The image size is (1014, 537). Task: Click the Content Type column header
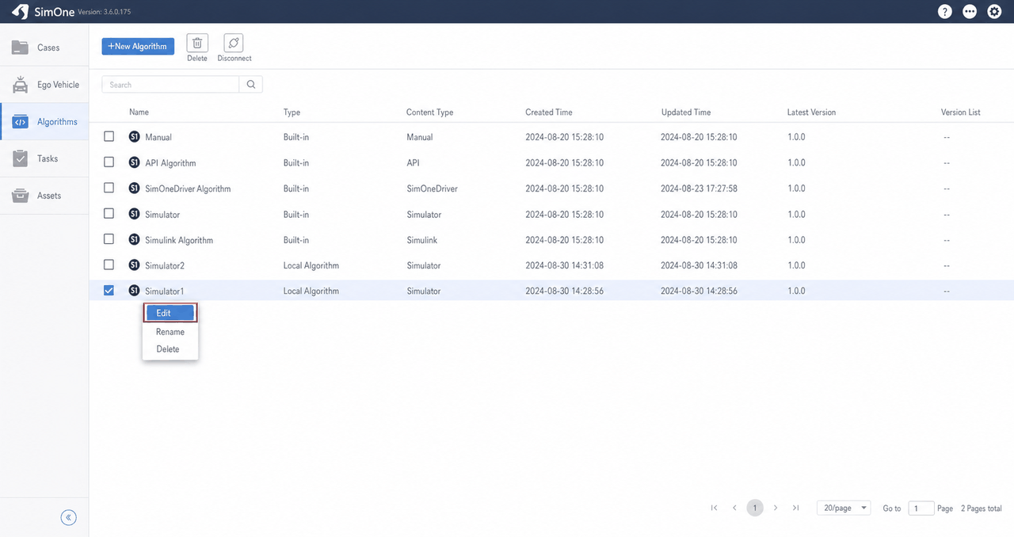click(x=429, y=112)
